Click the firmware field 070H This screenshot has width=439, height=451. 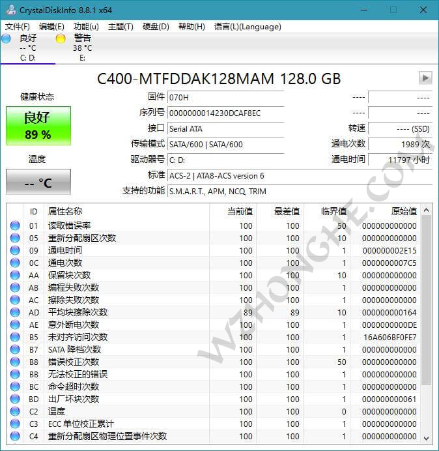pyautogui.click(x=225, y=98)
